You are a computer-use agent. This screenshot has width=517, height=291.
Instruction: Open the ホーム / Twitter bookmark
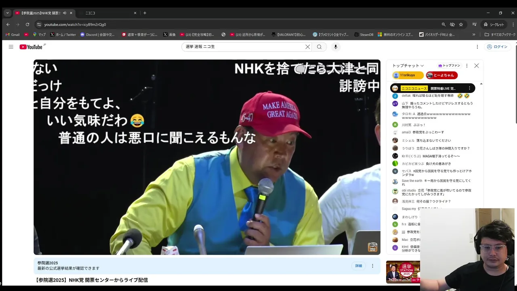click(x=63, y=35)
